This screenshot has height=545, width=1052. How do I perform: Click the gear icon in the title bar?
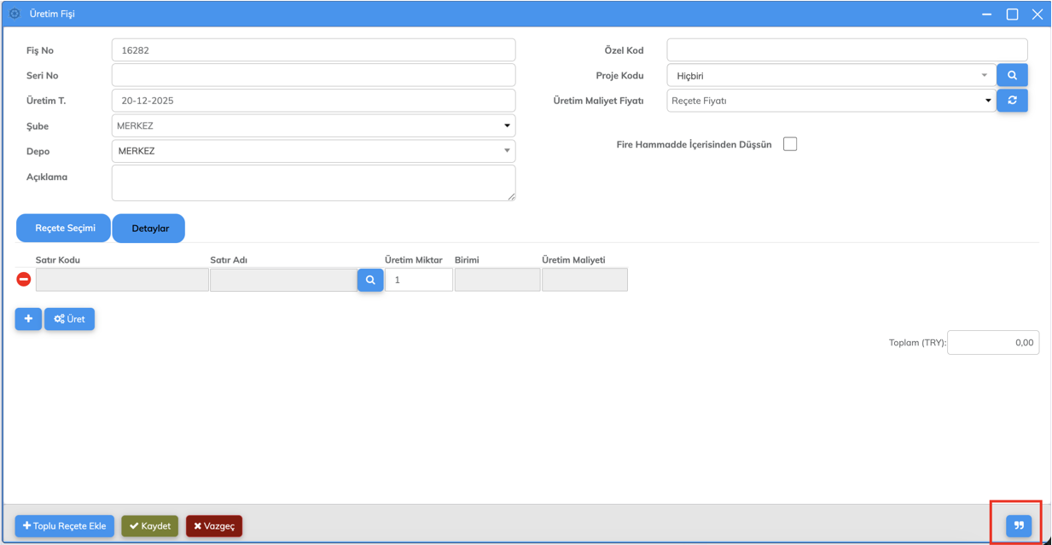pyautogui.click(x=15, y=14)
